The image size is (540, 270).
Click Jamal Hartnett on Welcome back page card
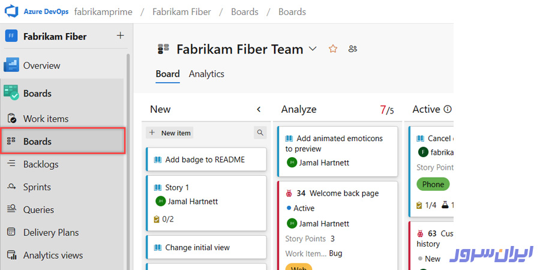tap(324, 224)
